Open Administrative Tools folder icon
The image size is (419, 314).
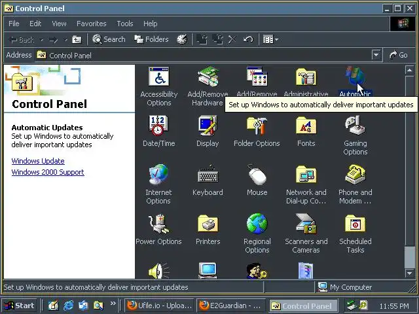pyautogui.click(x=306, y=77)
